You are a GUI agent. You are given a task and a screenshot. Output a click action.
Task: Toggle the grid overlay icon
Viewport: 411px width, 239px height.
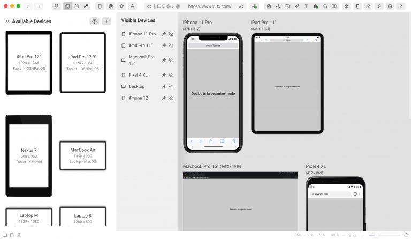[334, 6]
